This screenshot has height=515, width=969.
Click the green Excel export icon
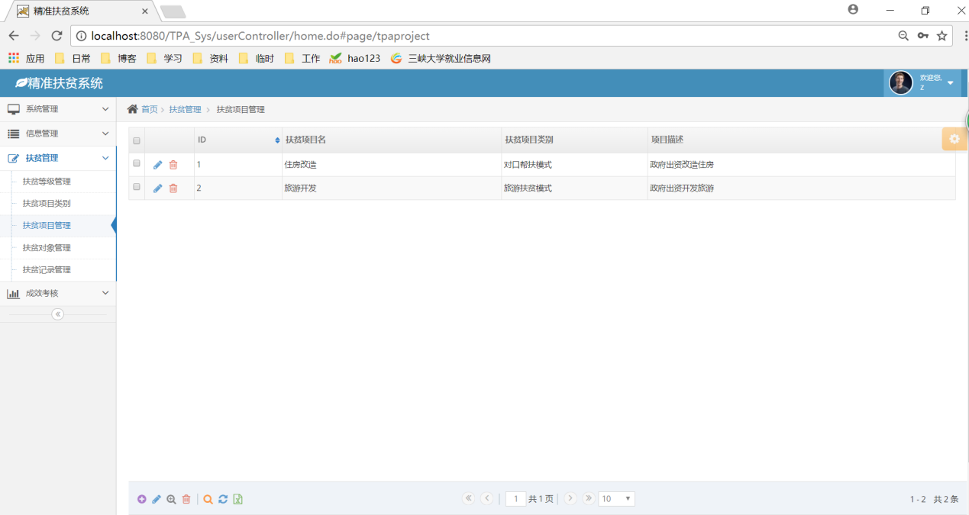[238, 499]
